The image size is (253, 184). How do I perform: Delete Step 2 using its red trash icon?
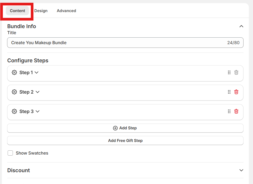[236, 92]
